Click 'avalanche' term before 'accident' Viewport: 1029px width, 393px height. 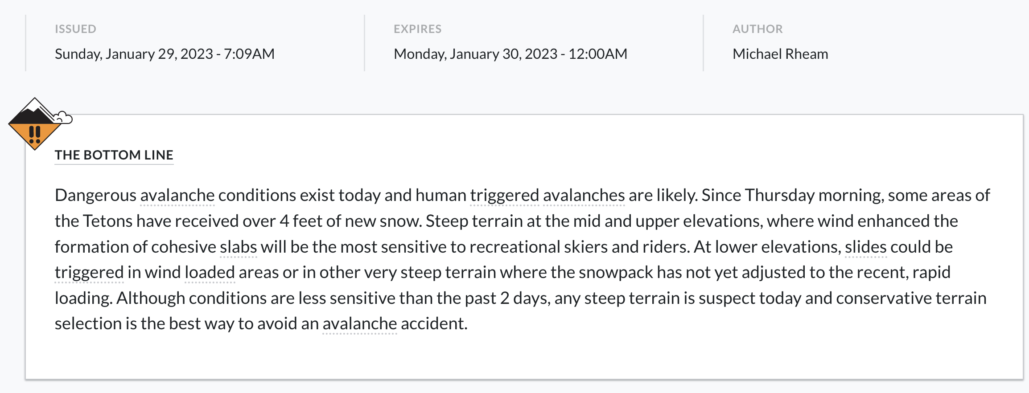point(360,323)
